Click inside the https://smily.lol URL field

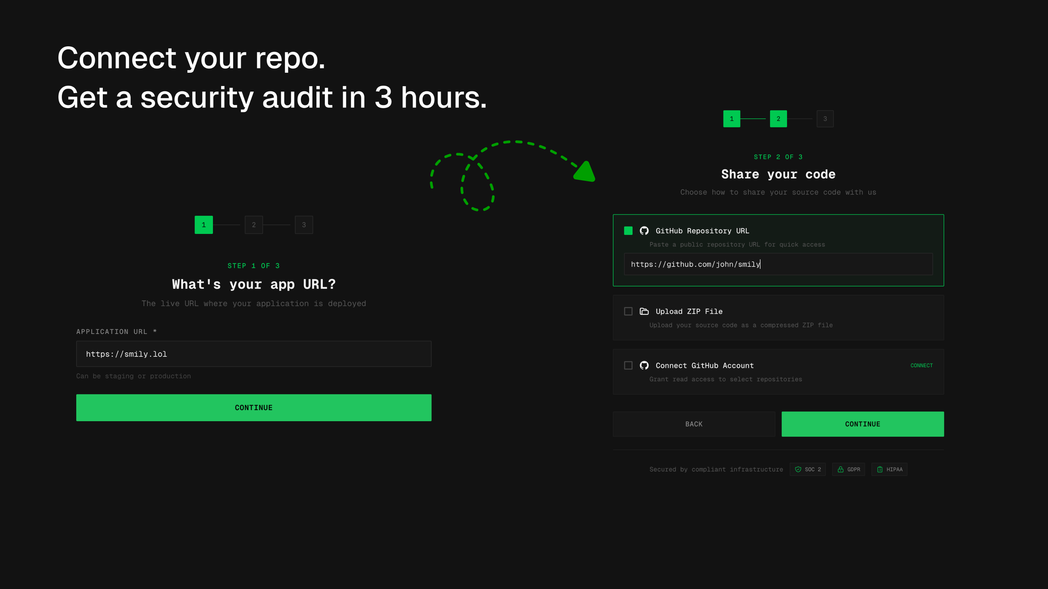(x=254, y=354)
